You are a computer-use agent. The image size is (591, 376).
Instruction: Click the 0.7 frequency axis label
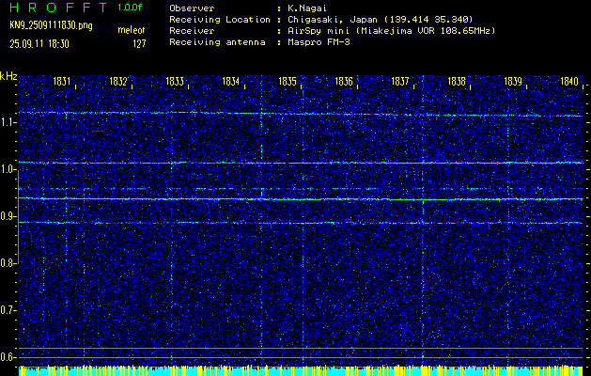tap(8, 310)
